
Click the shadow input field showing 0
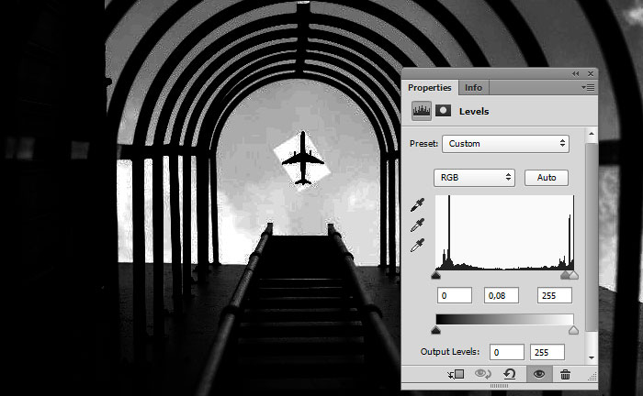tap(455, 295)
